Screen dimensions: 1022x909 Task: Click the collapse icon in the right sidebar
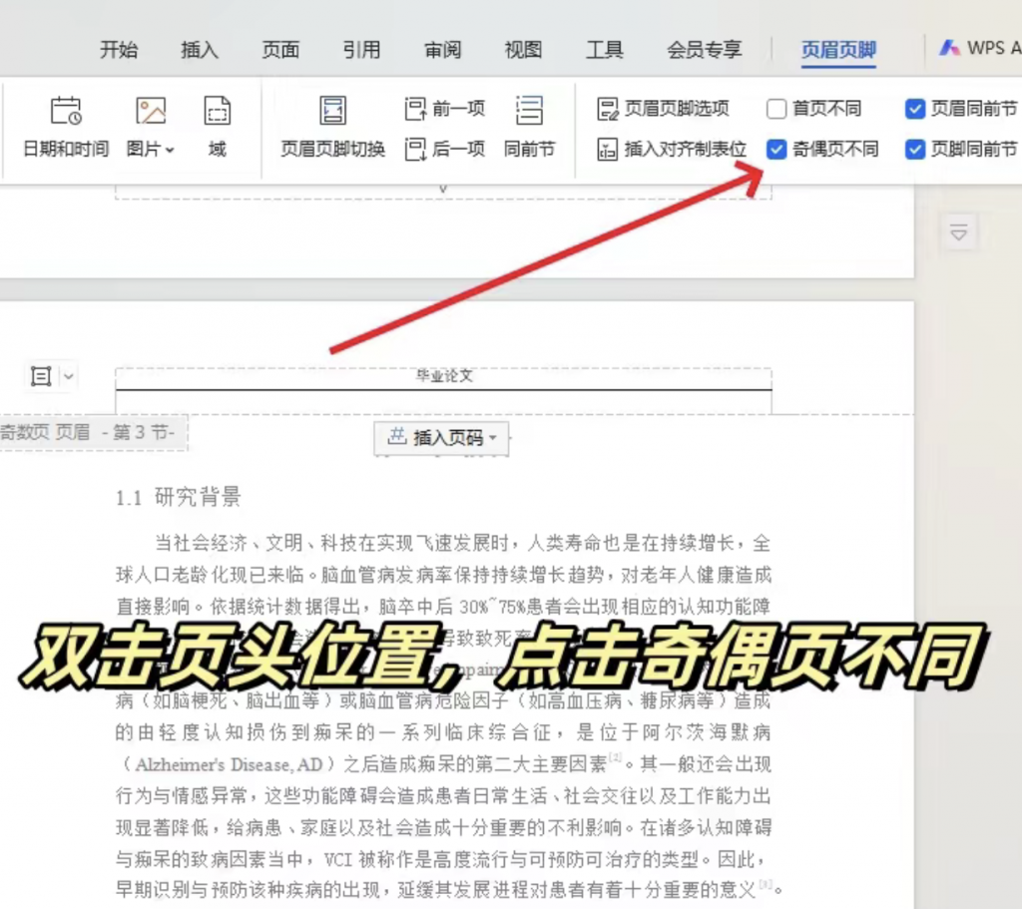click(x=959, y=231)
